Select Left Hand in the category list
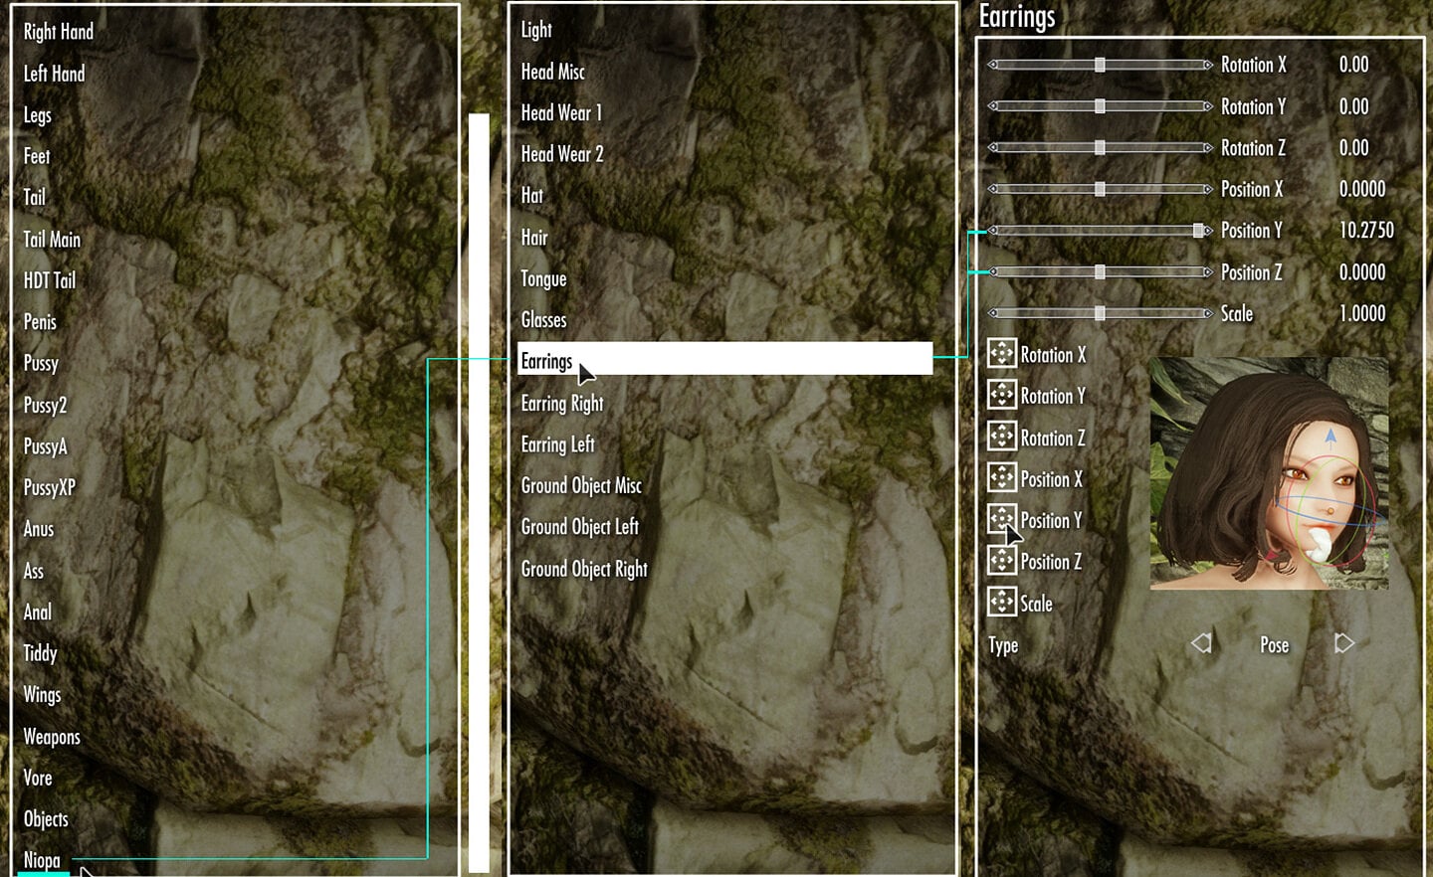The image size is (1433, 877). tap(54, 74)
